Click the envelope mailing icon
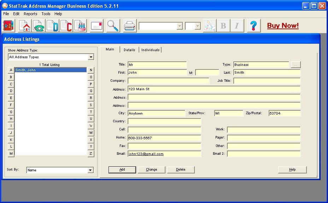328x203 pixels. coord(96,26)
